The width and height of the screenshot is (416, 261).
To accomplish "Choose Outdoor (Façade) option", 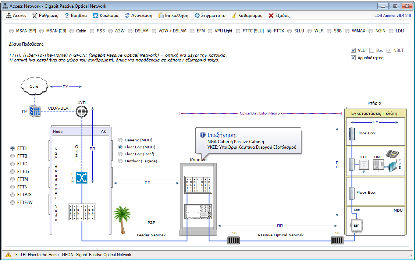I will (121, 161).
